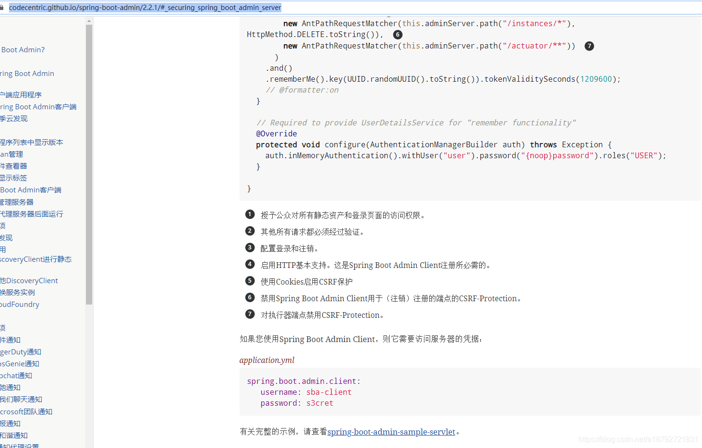Open sidebar link ending '报通知'

tap(10, 424)
